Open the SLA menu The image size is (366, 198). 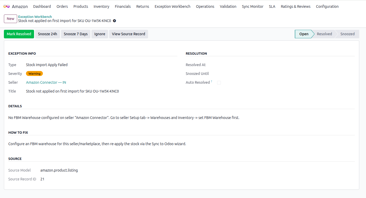[272, 6]
